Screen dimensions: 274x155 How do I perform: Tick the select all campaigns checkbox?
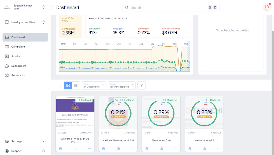click(59, 85)
